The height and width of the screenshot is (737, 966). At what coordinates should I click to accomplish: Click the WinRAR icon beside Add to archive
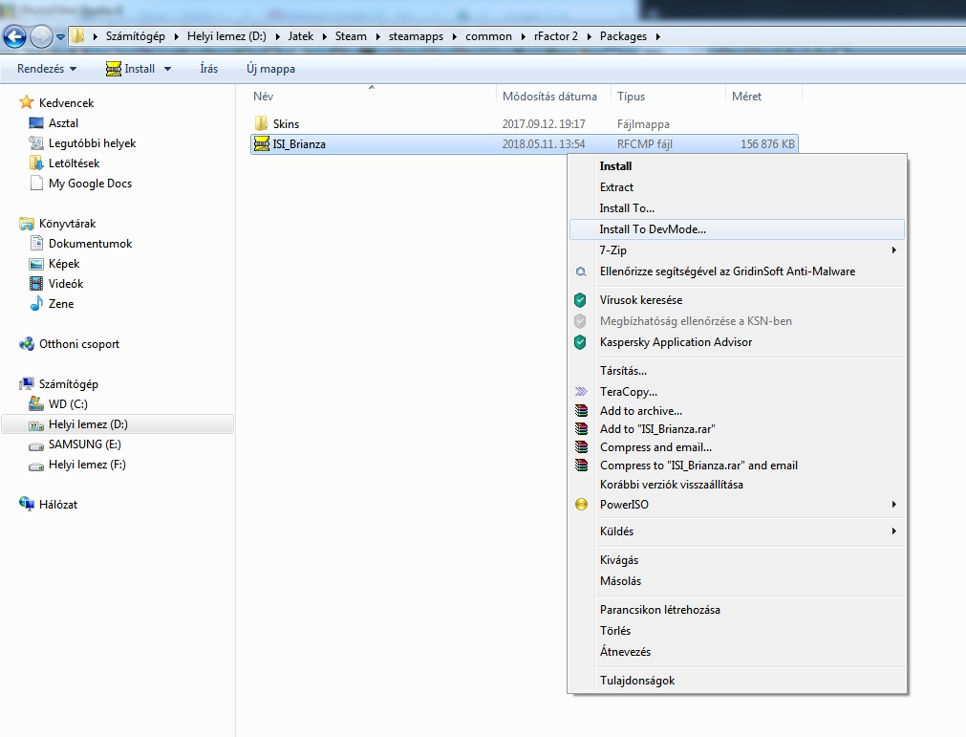coord(580,411)
